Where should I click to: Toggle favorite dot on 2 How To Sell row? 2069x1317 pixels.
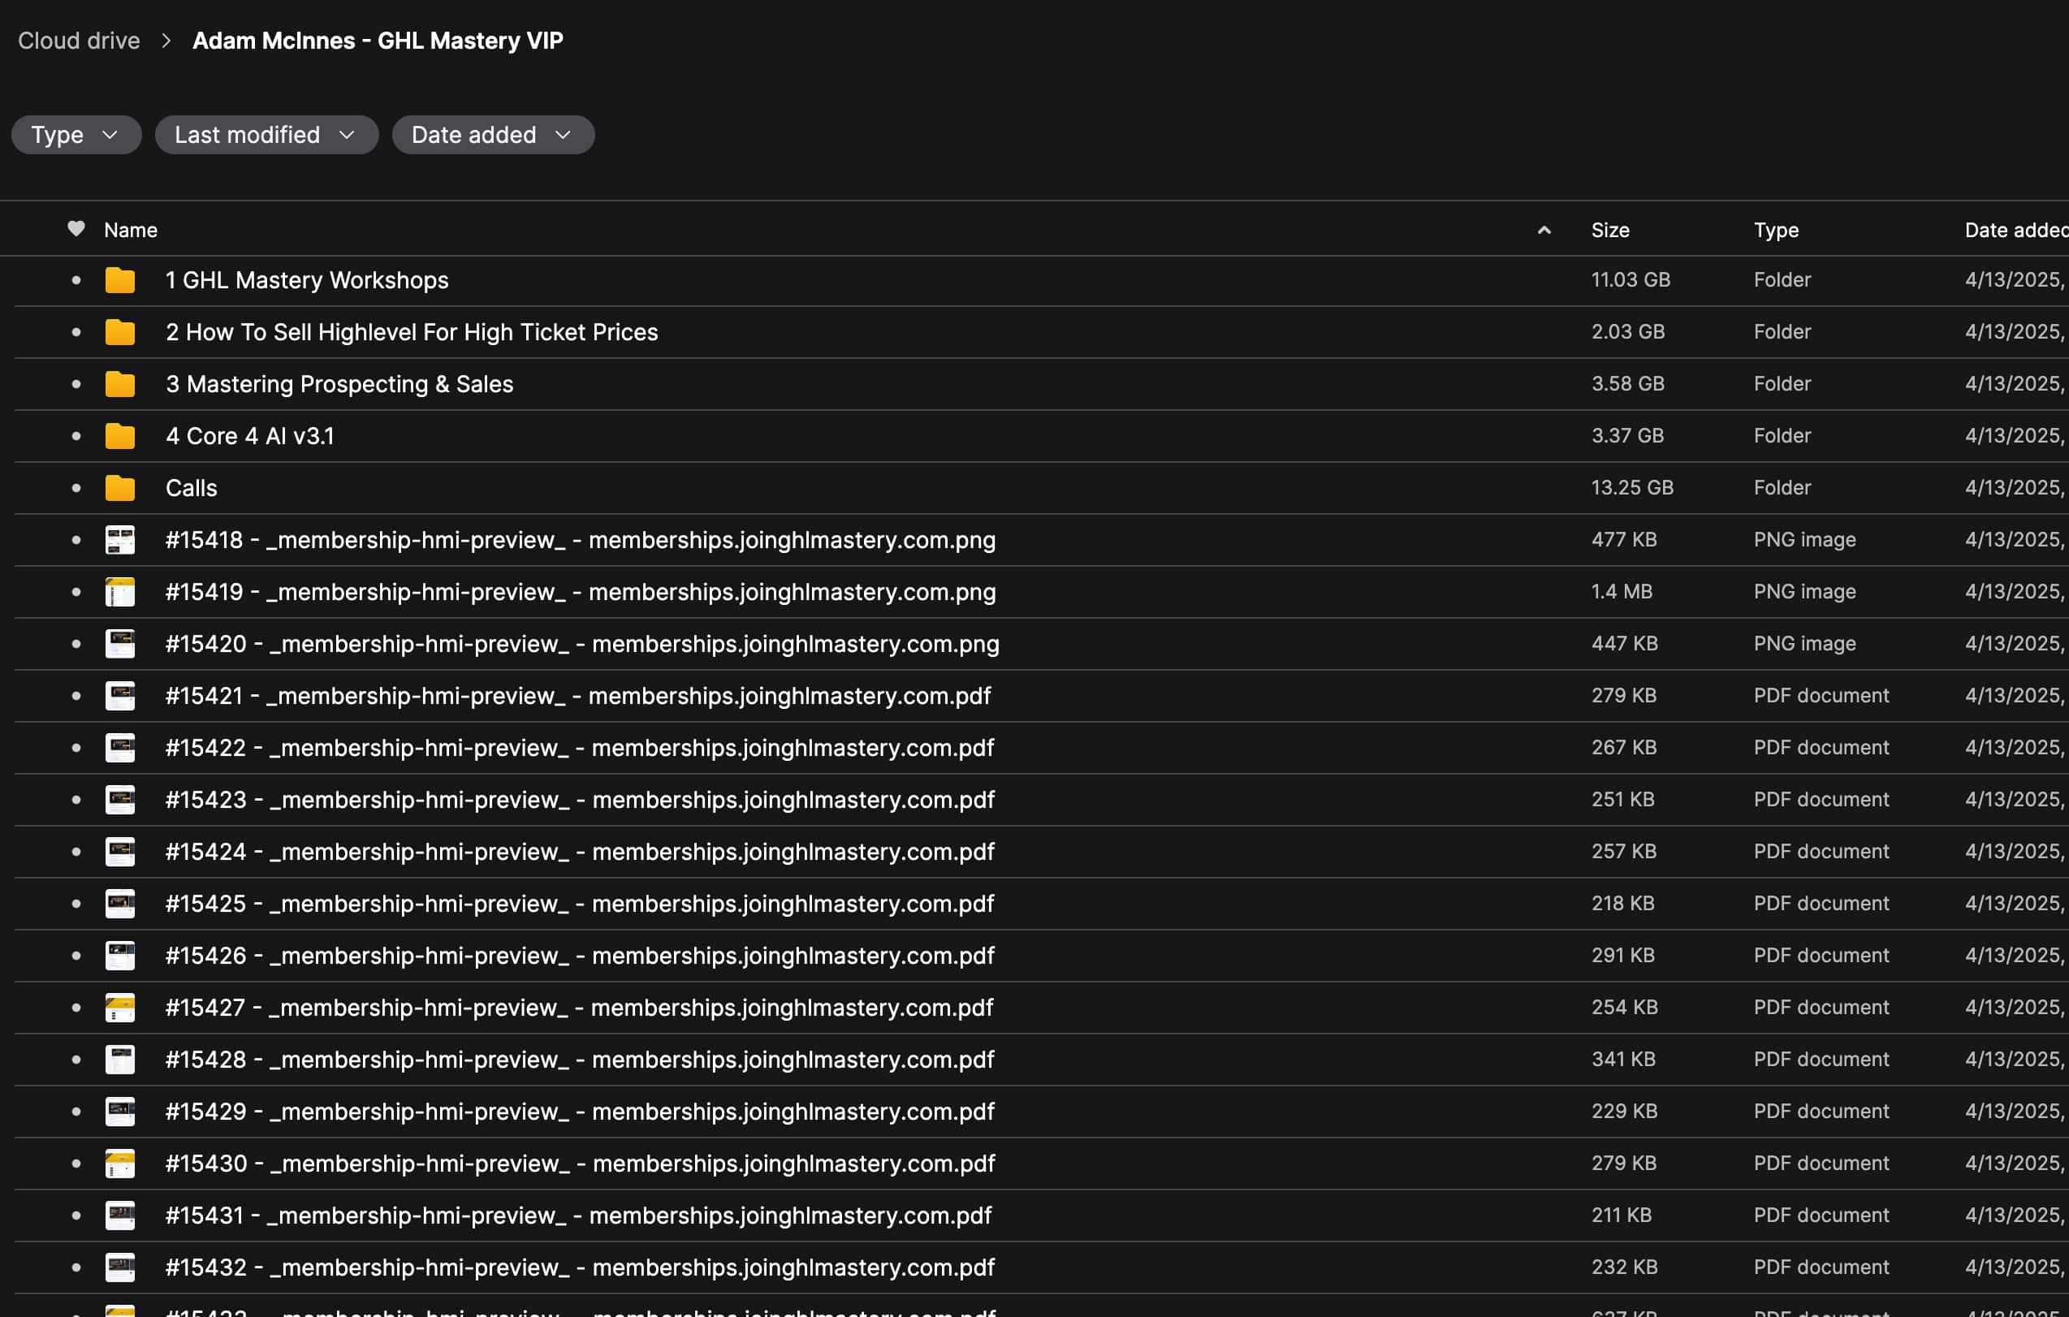(76, 331)
